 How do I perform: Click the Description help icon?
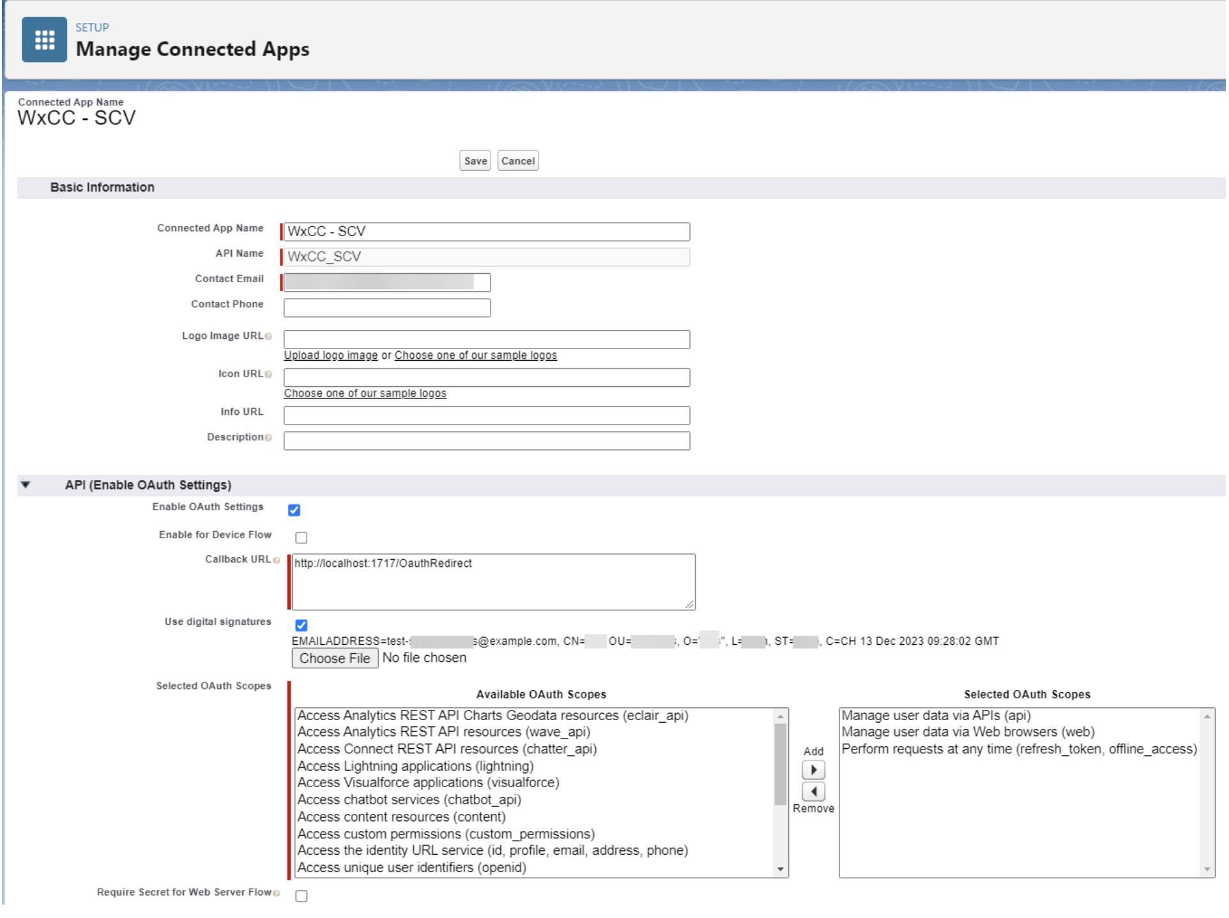(269, 439)
